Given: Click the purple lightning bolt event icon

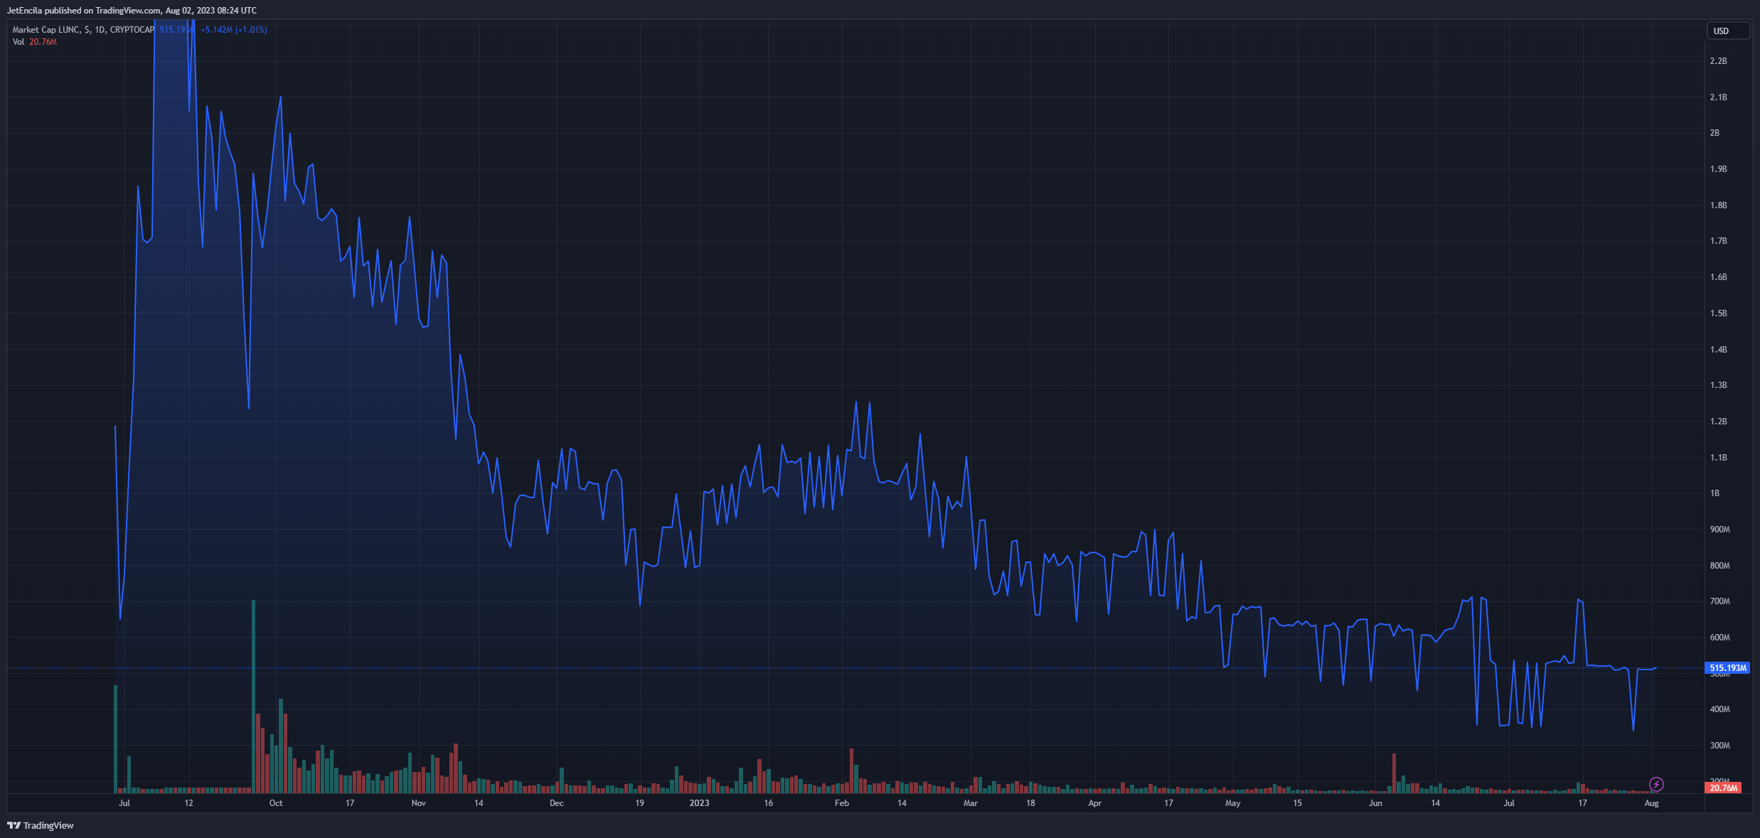Looking at the screenshot, I should (x=1656, y=785).
